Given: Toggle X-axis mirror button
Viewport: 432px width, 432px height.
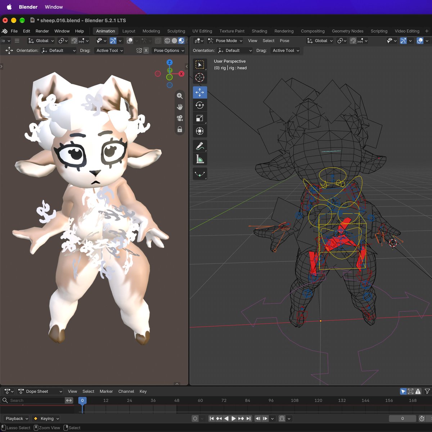Looking at the screenshot, I should coord(146,50).
